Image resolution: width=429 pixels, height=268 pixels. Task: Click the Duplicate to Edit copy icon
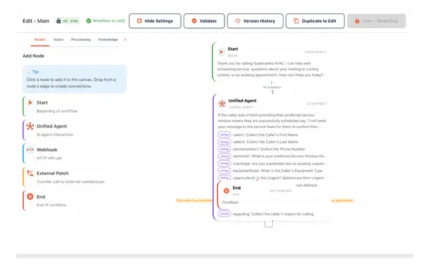click(x=296, y=21)
